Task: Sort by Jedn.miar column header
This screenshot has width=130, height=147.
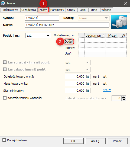Action: [95, 35]
